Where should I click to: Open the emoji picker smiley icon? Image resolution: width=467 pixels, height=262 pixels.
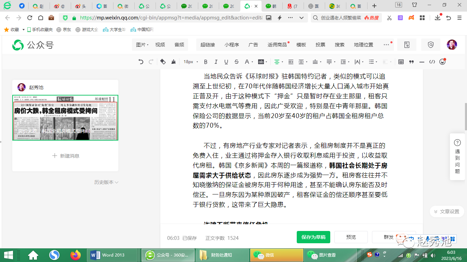point(442,62)
